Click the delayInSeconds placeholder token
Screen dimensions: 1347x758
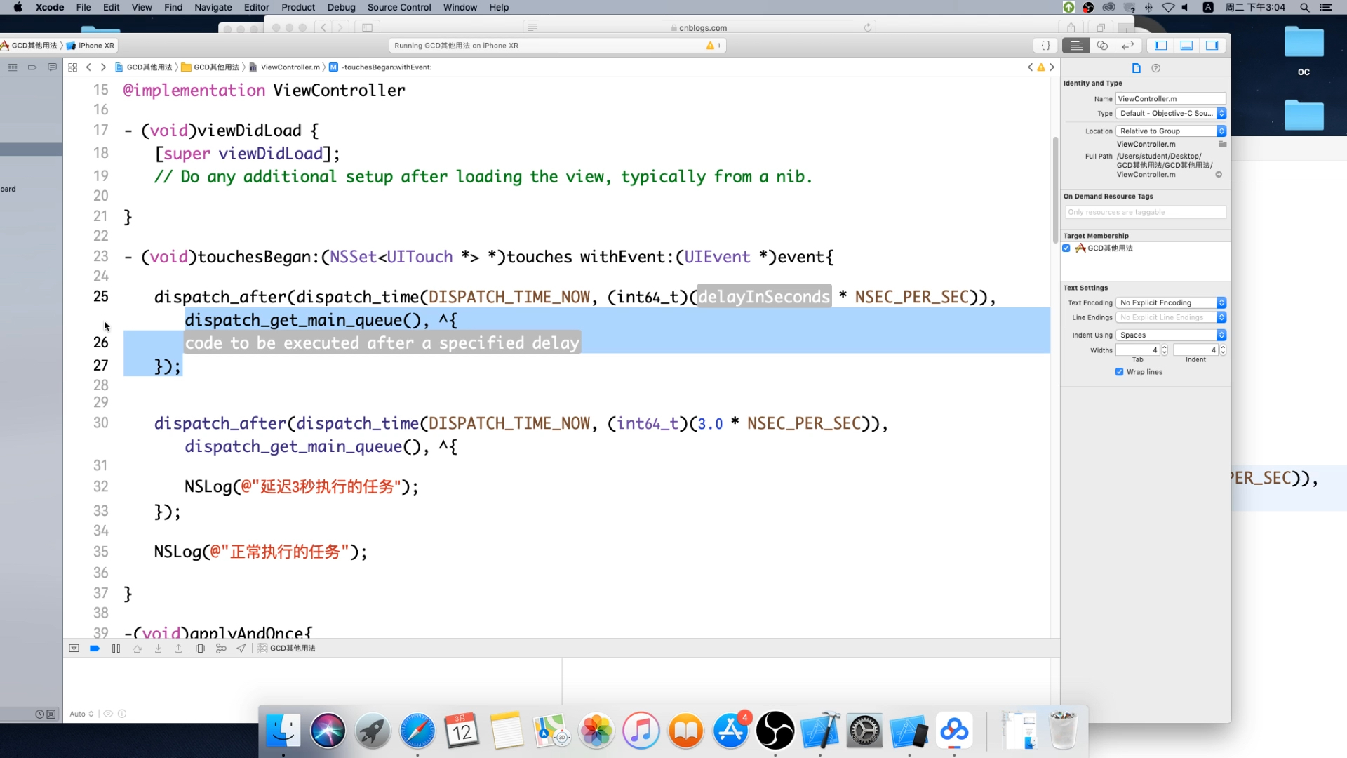coord(763,297)
